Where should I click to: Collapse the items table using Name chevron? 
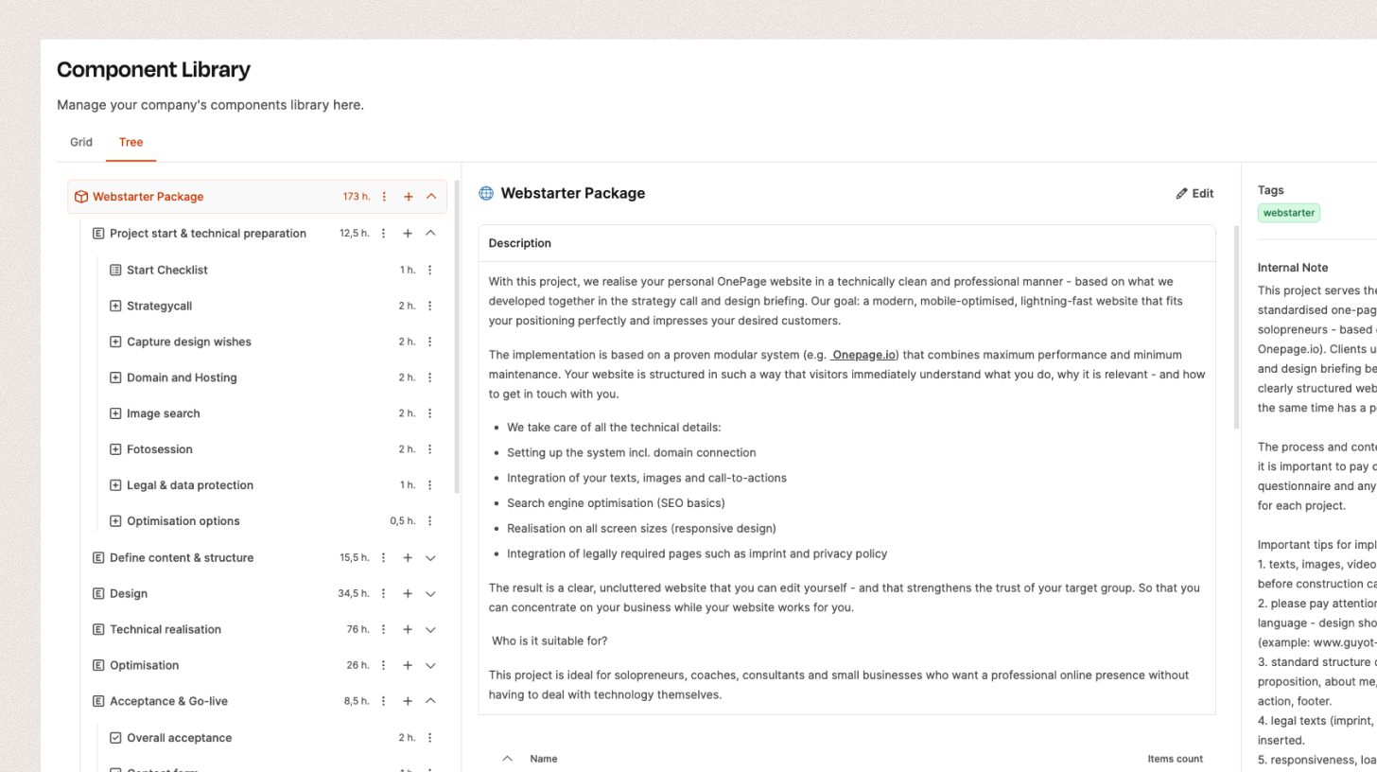pyautogui.click(x=507, y=758)
